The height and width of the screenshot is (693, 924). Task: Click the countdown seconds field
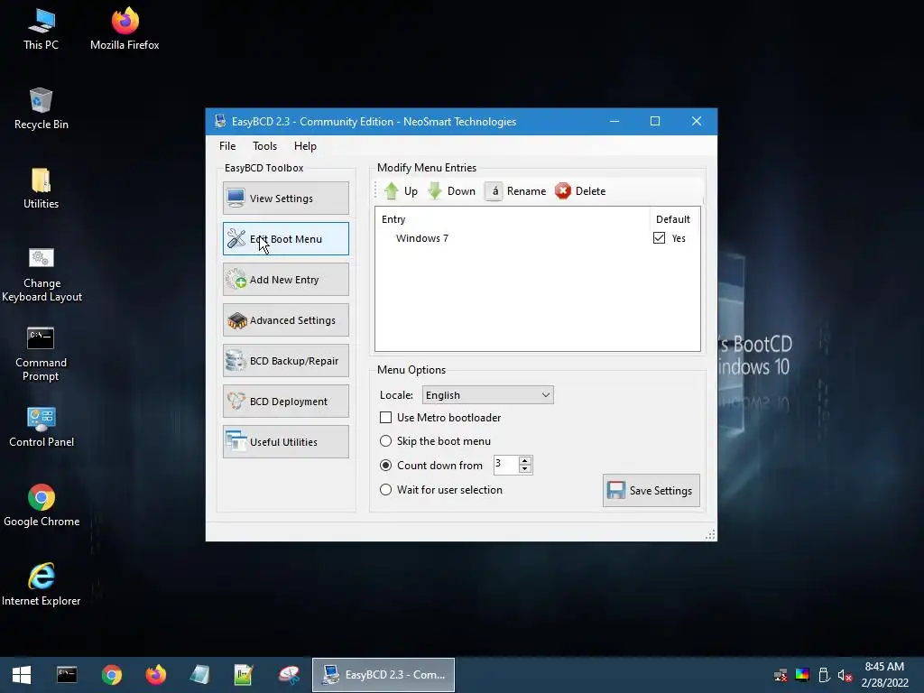pyautogui.click(x=505, y=465)
